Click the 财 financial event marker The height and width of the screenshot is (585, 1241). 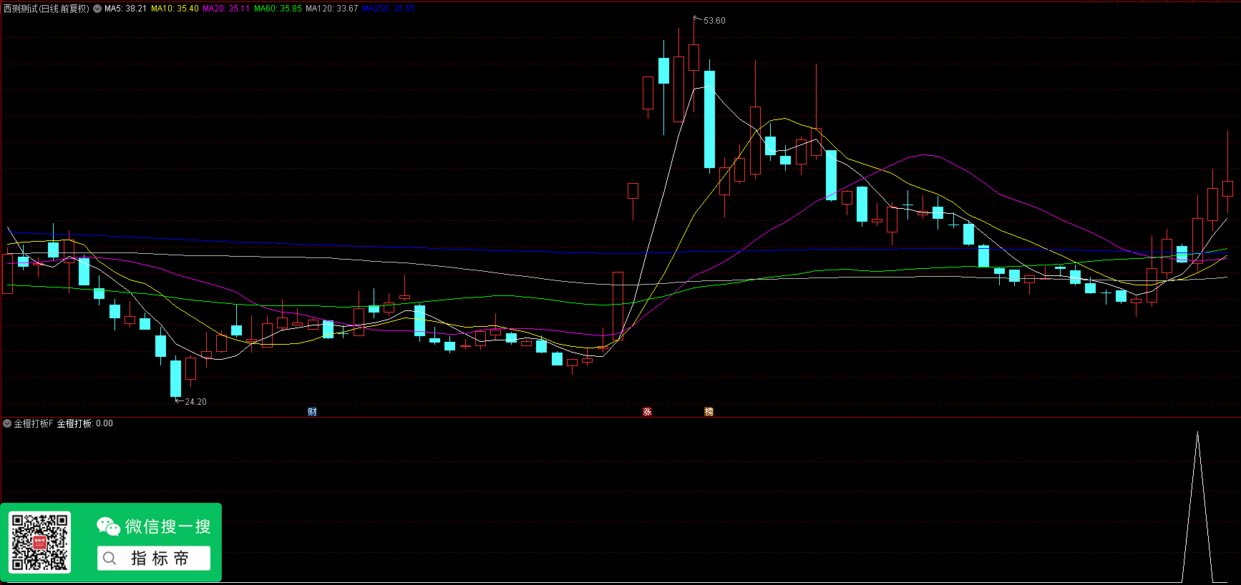(312, 412)
